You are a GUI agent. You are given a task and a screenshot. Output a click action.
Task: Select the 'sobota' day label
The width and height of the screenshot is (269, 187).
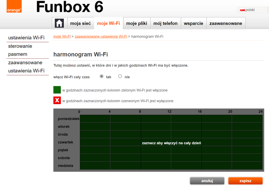(64, 158)
